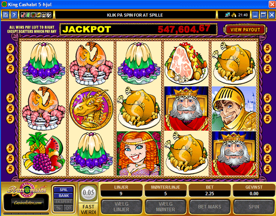The image size is (276, 216).
Task: Click the SPIN button
Action: click(x=254, y=207)
